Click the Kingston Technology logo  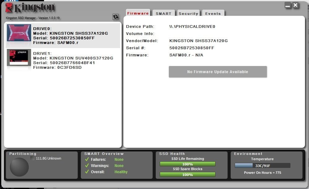point(30,8)
